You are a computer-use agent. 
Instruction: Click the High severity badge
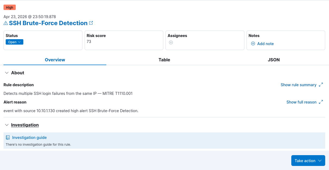pos(9,7)
